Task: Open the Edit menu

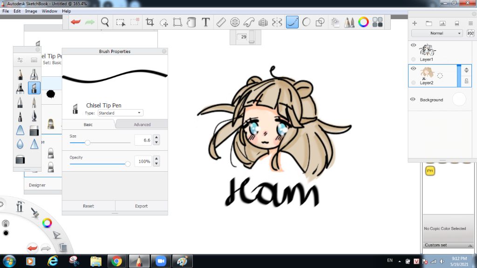Action: point(17,11)
